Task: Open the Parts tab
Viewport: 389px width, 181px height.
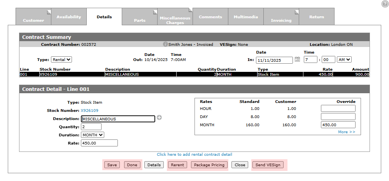Action: [x=140, y=18]
